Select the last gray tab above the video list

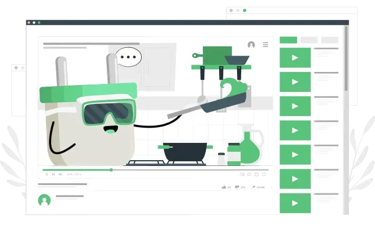pyautogui.click(x=330, y=40)
